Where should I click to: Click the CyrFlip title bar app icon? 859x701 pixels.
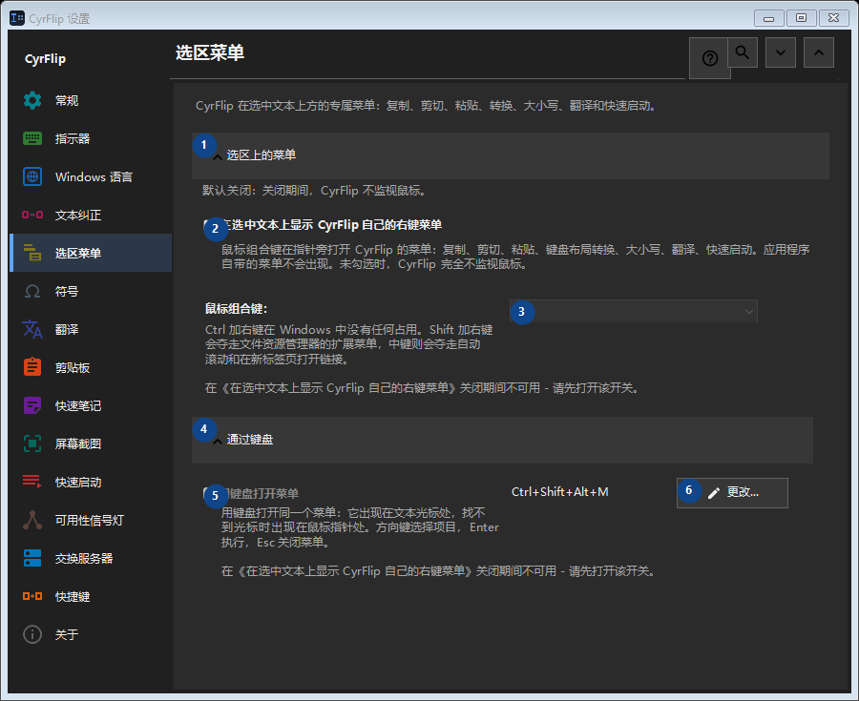(17, 18)
